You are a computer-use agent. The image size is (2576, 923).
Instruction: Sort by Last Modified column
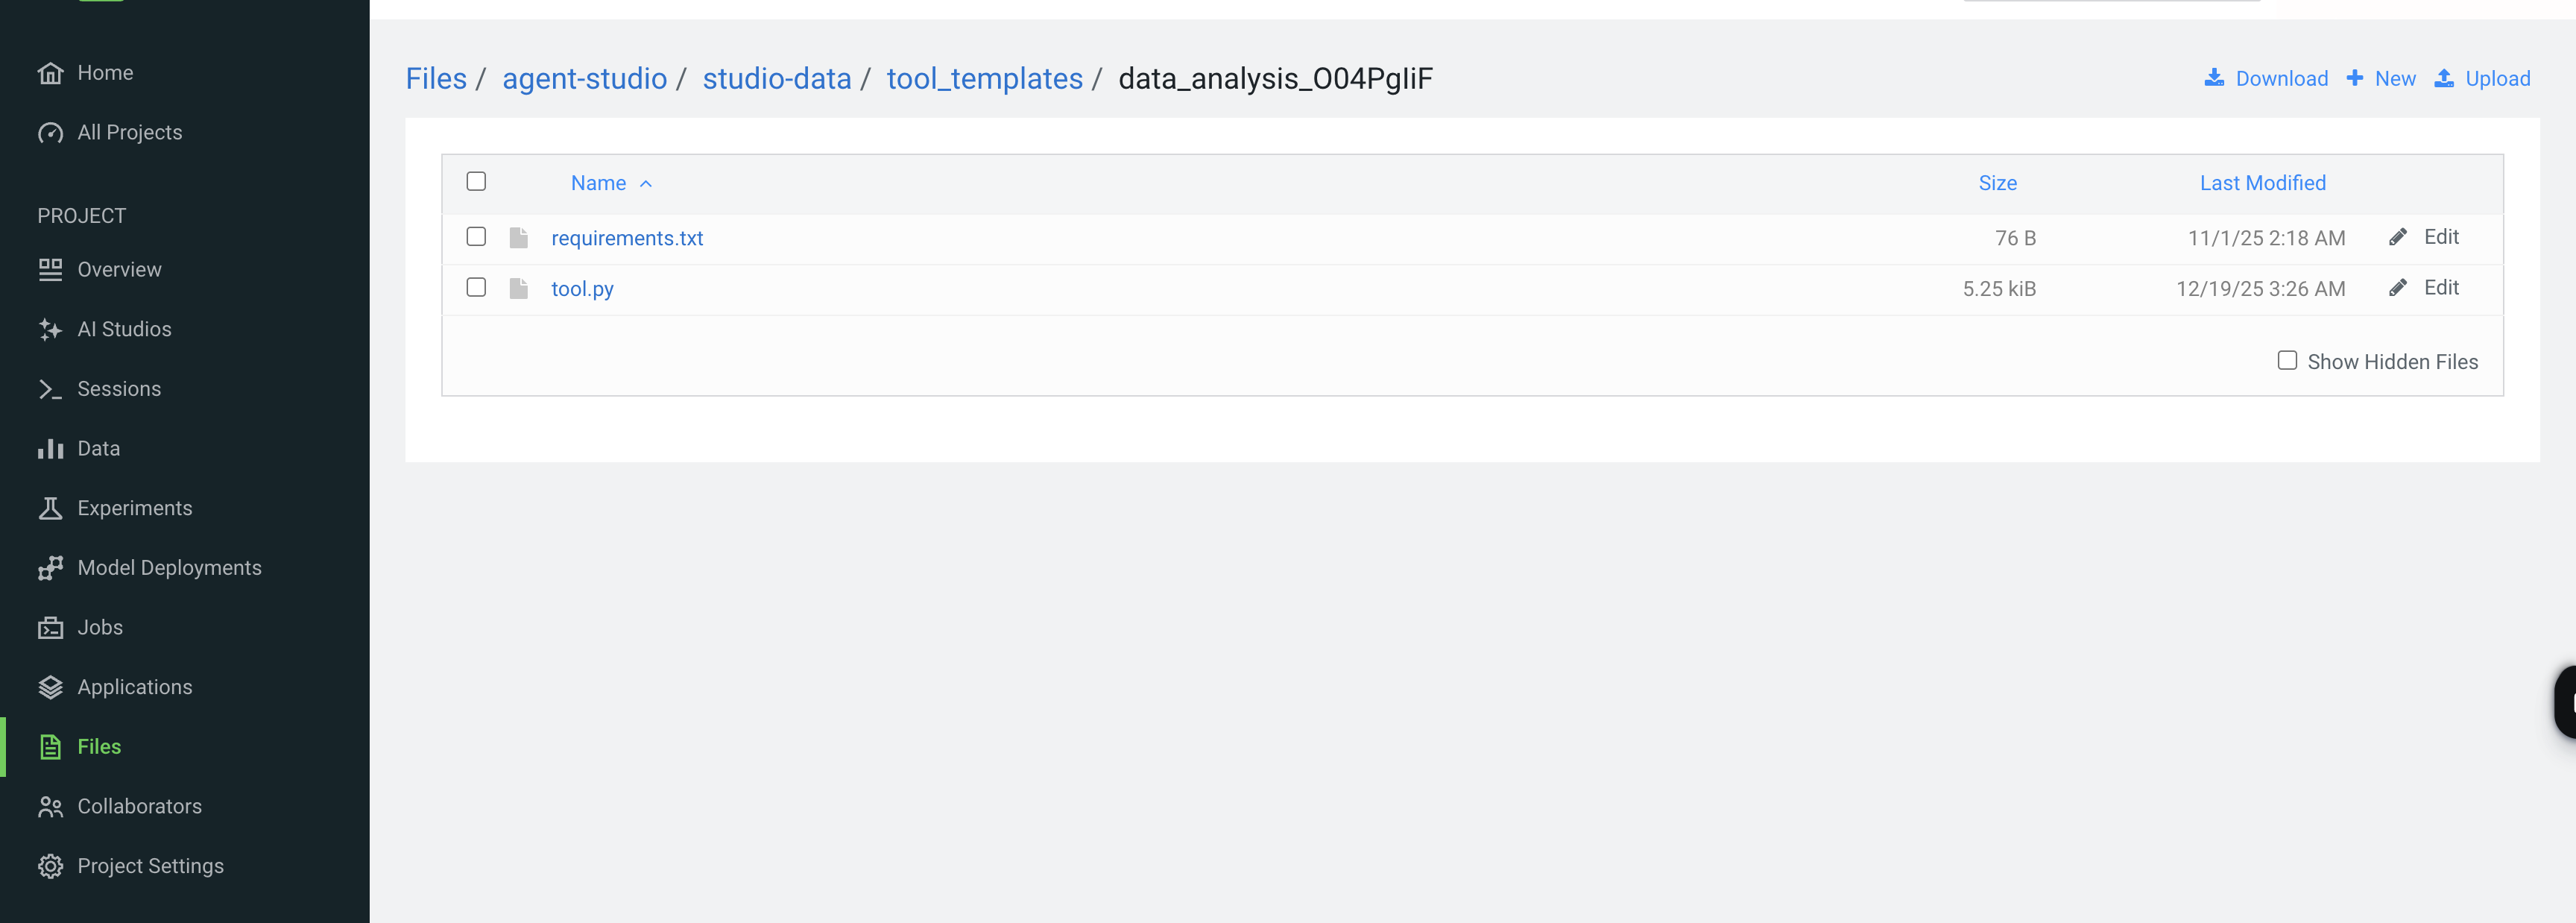pos(2262,183)
